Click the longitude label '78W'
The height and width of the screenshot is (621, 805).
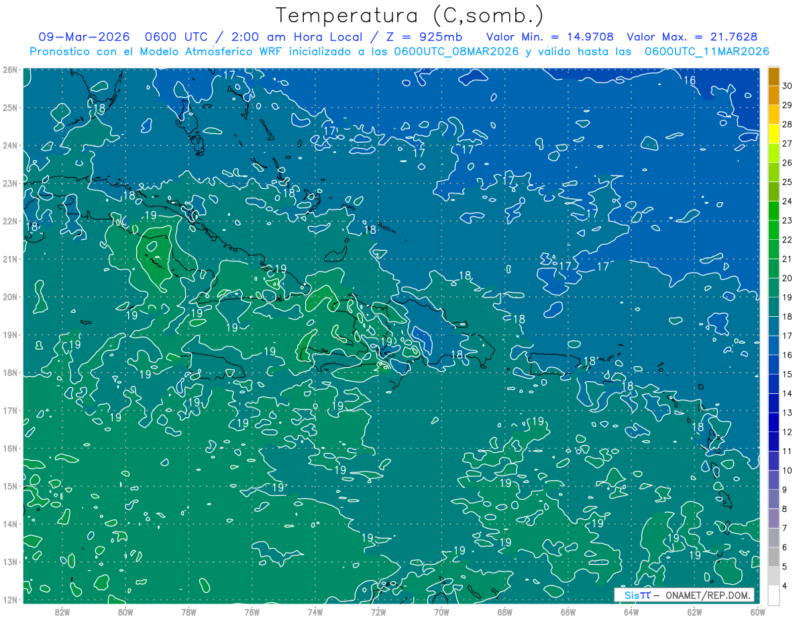tap(189, 611)
